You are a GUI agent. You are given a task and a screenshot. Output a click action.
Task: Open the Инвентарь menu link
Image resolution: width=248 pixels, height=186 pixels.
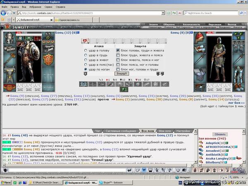pyautogui.click(x=155, y=27)
